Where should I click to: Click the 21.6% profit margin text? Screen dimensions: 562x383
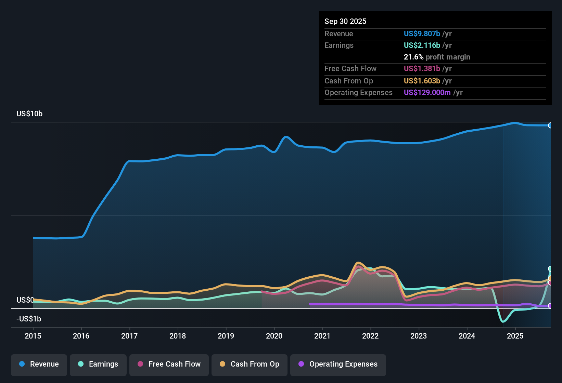(x=437, y=57)
